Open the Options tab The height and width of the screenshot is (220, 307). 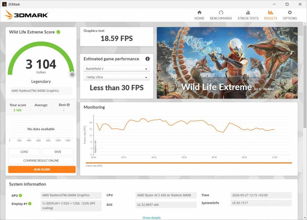(289, 15)
